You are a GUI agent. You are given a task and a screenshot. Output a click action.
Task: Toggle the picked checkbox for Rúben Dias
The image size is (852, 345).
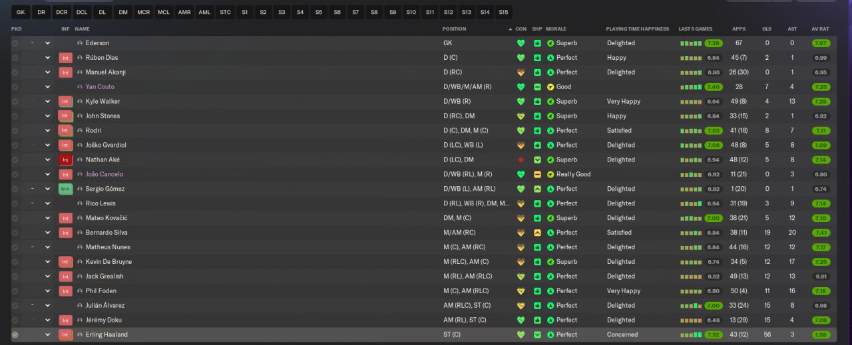click(15, 58)
